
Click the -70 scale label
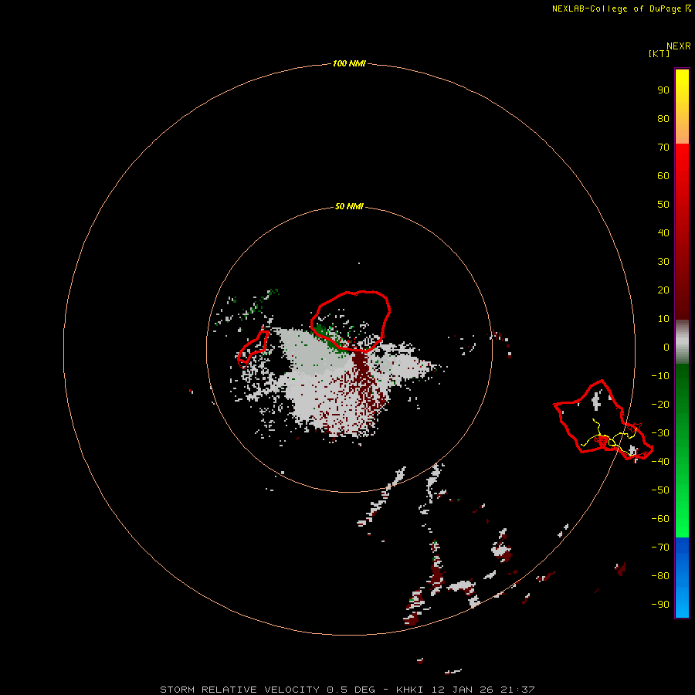[660, 548]
